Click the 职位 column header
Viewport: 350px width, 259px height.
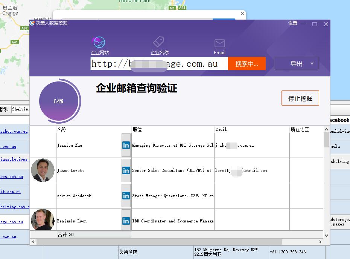click(173, 130)
